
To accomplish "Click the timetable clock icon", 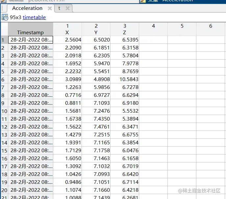I will tap(5, 17).
